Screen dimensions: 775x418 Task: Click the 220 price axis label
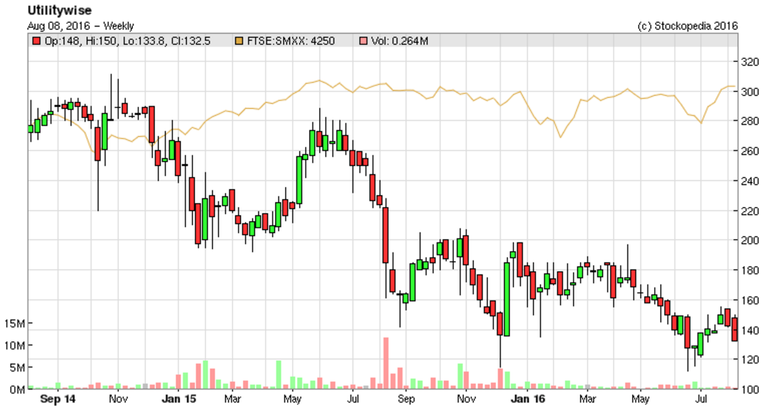click(x=750, y=211)
